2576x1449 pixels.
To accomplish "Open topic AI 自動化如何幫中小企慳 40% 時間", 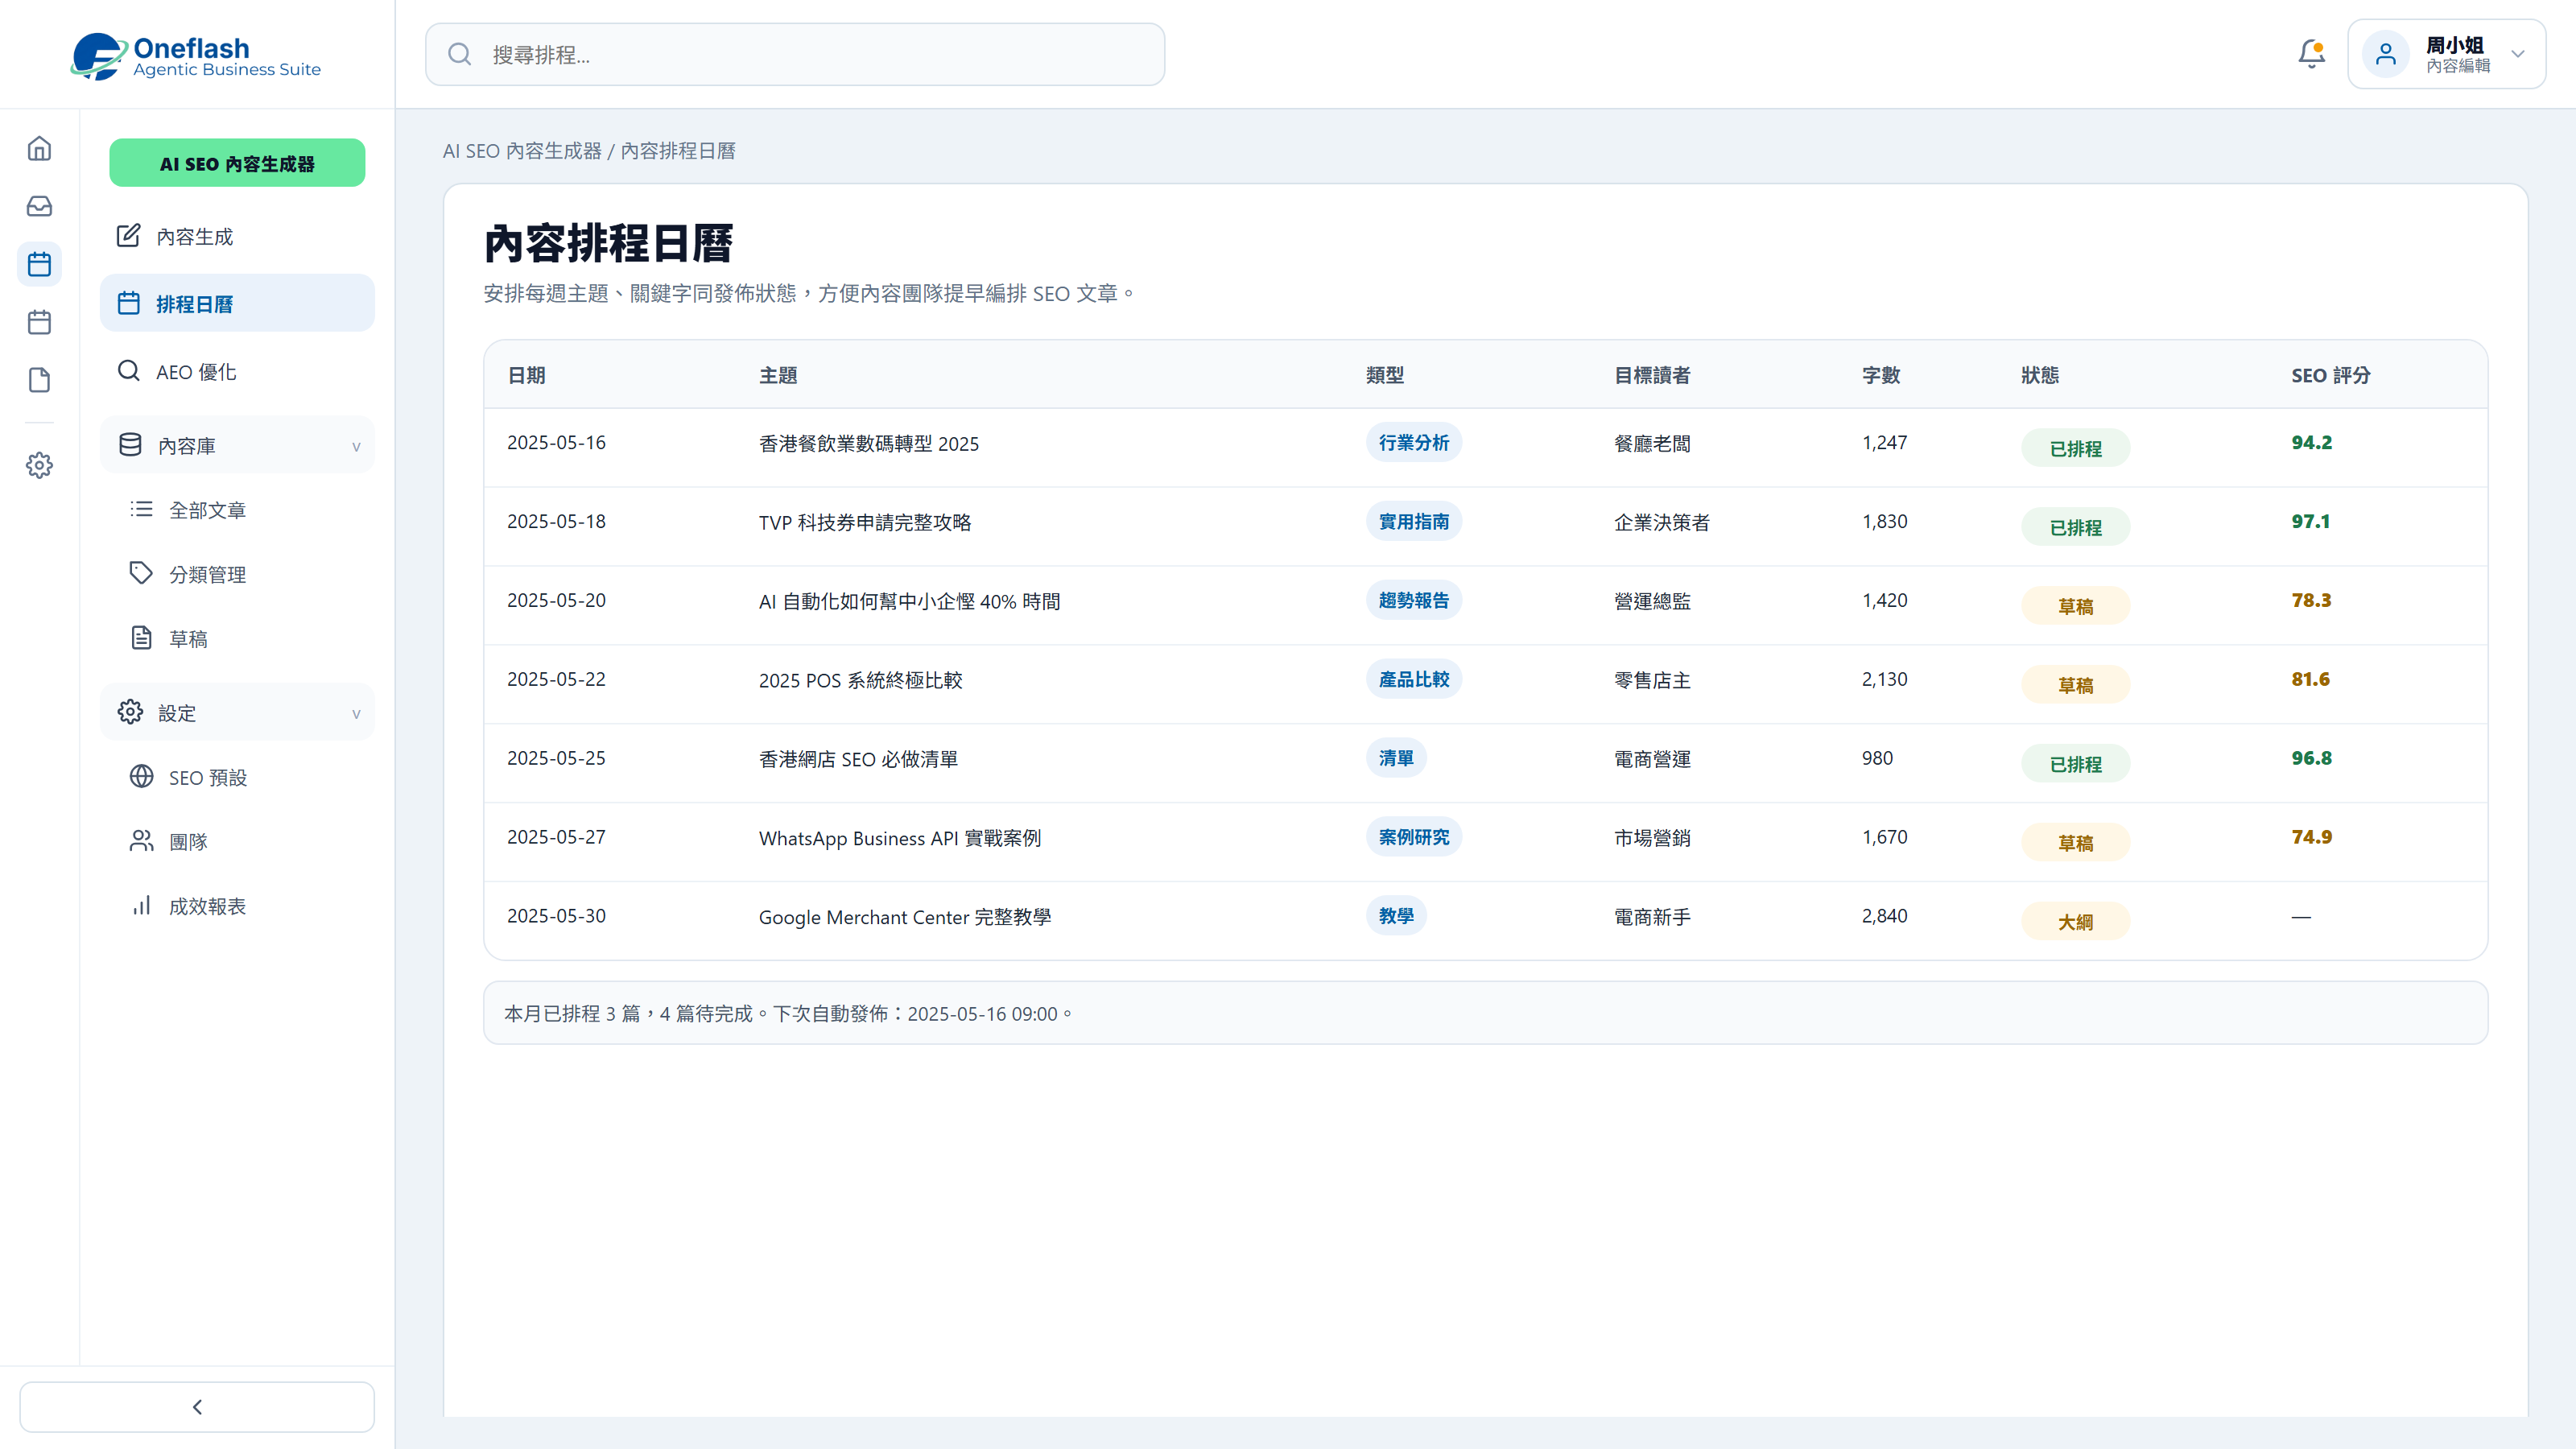I will click(909, 601).
